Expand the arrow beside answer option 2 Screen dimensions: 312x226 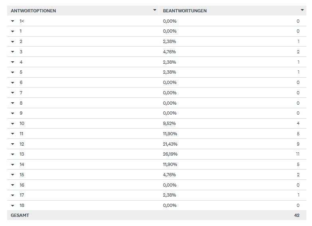point(13,42)
